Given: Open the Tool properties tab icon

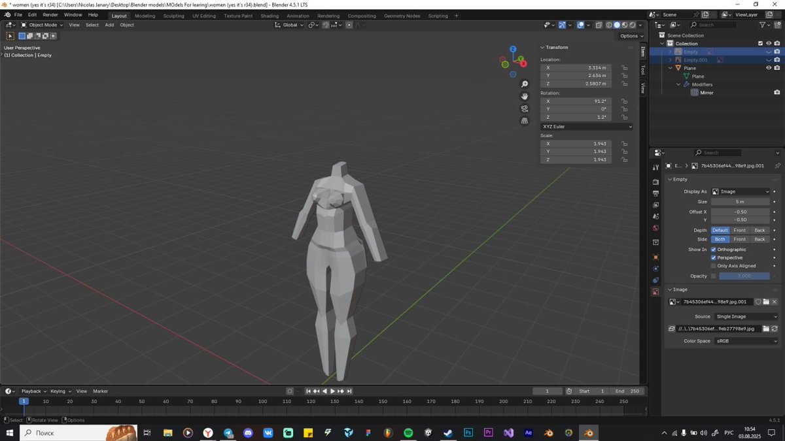Looking at the screenshot, I should (655, 168).
